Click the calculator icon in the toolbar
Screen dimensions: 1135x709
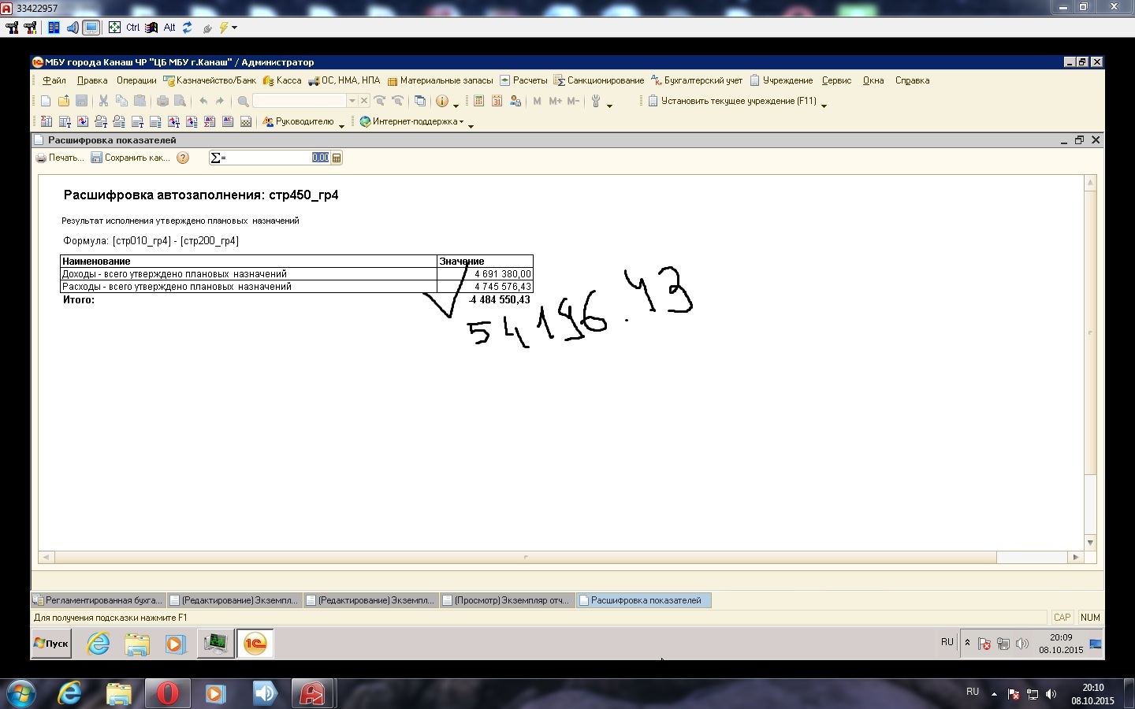[478, 101]
